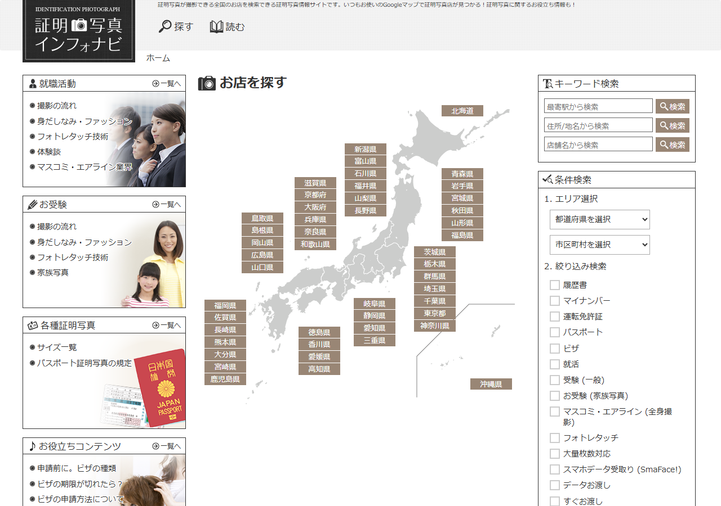
Task: Open 各種証明写真 一覧へ link
Action: tap(167, 326)
